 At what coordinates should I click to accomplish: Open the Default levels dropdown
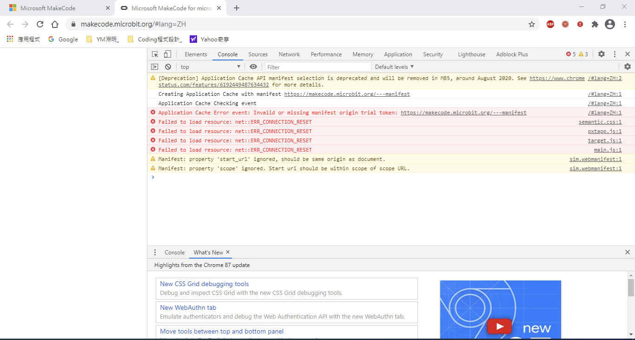coord(394,67)
